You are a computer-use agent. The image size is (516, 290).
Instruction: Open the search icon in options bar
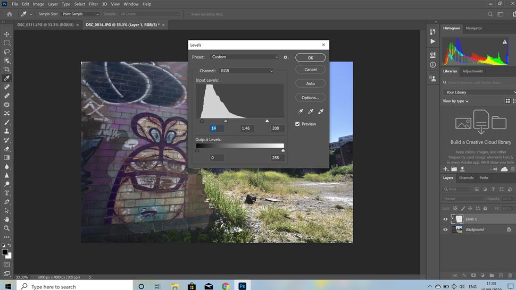point(490,14)
